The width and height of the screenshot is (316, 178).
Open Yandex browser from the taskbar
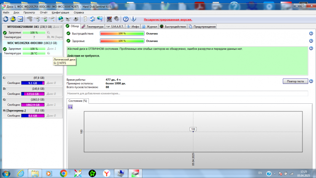coord(107,173)
